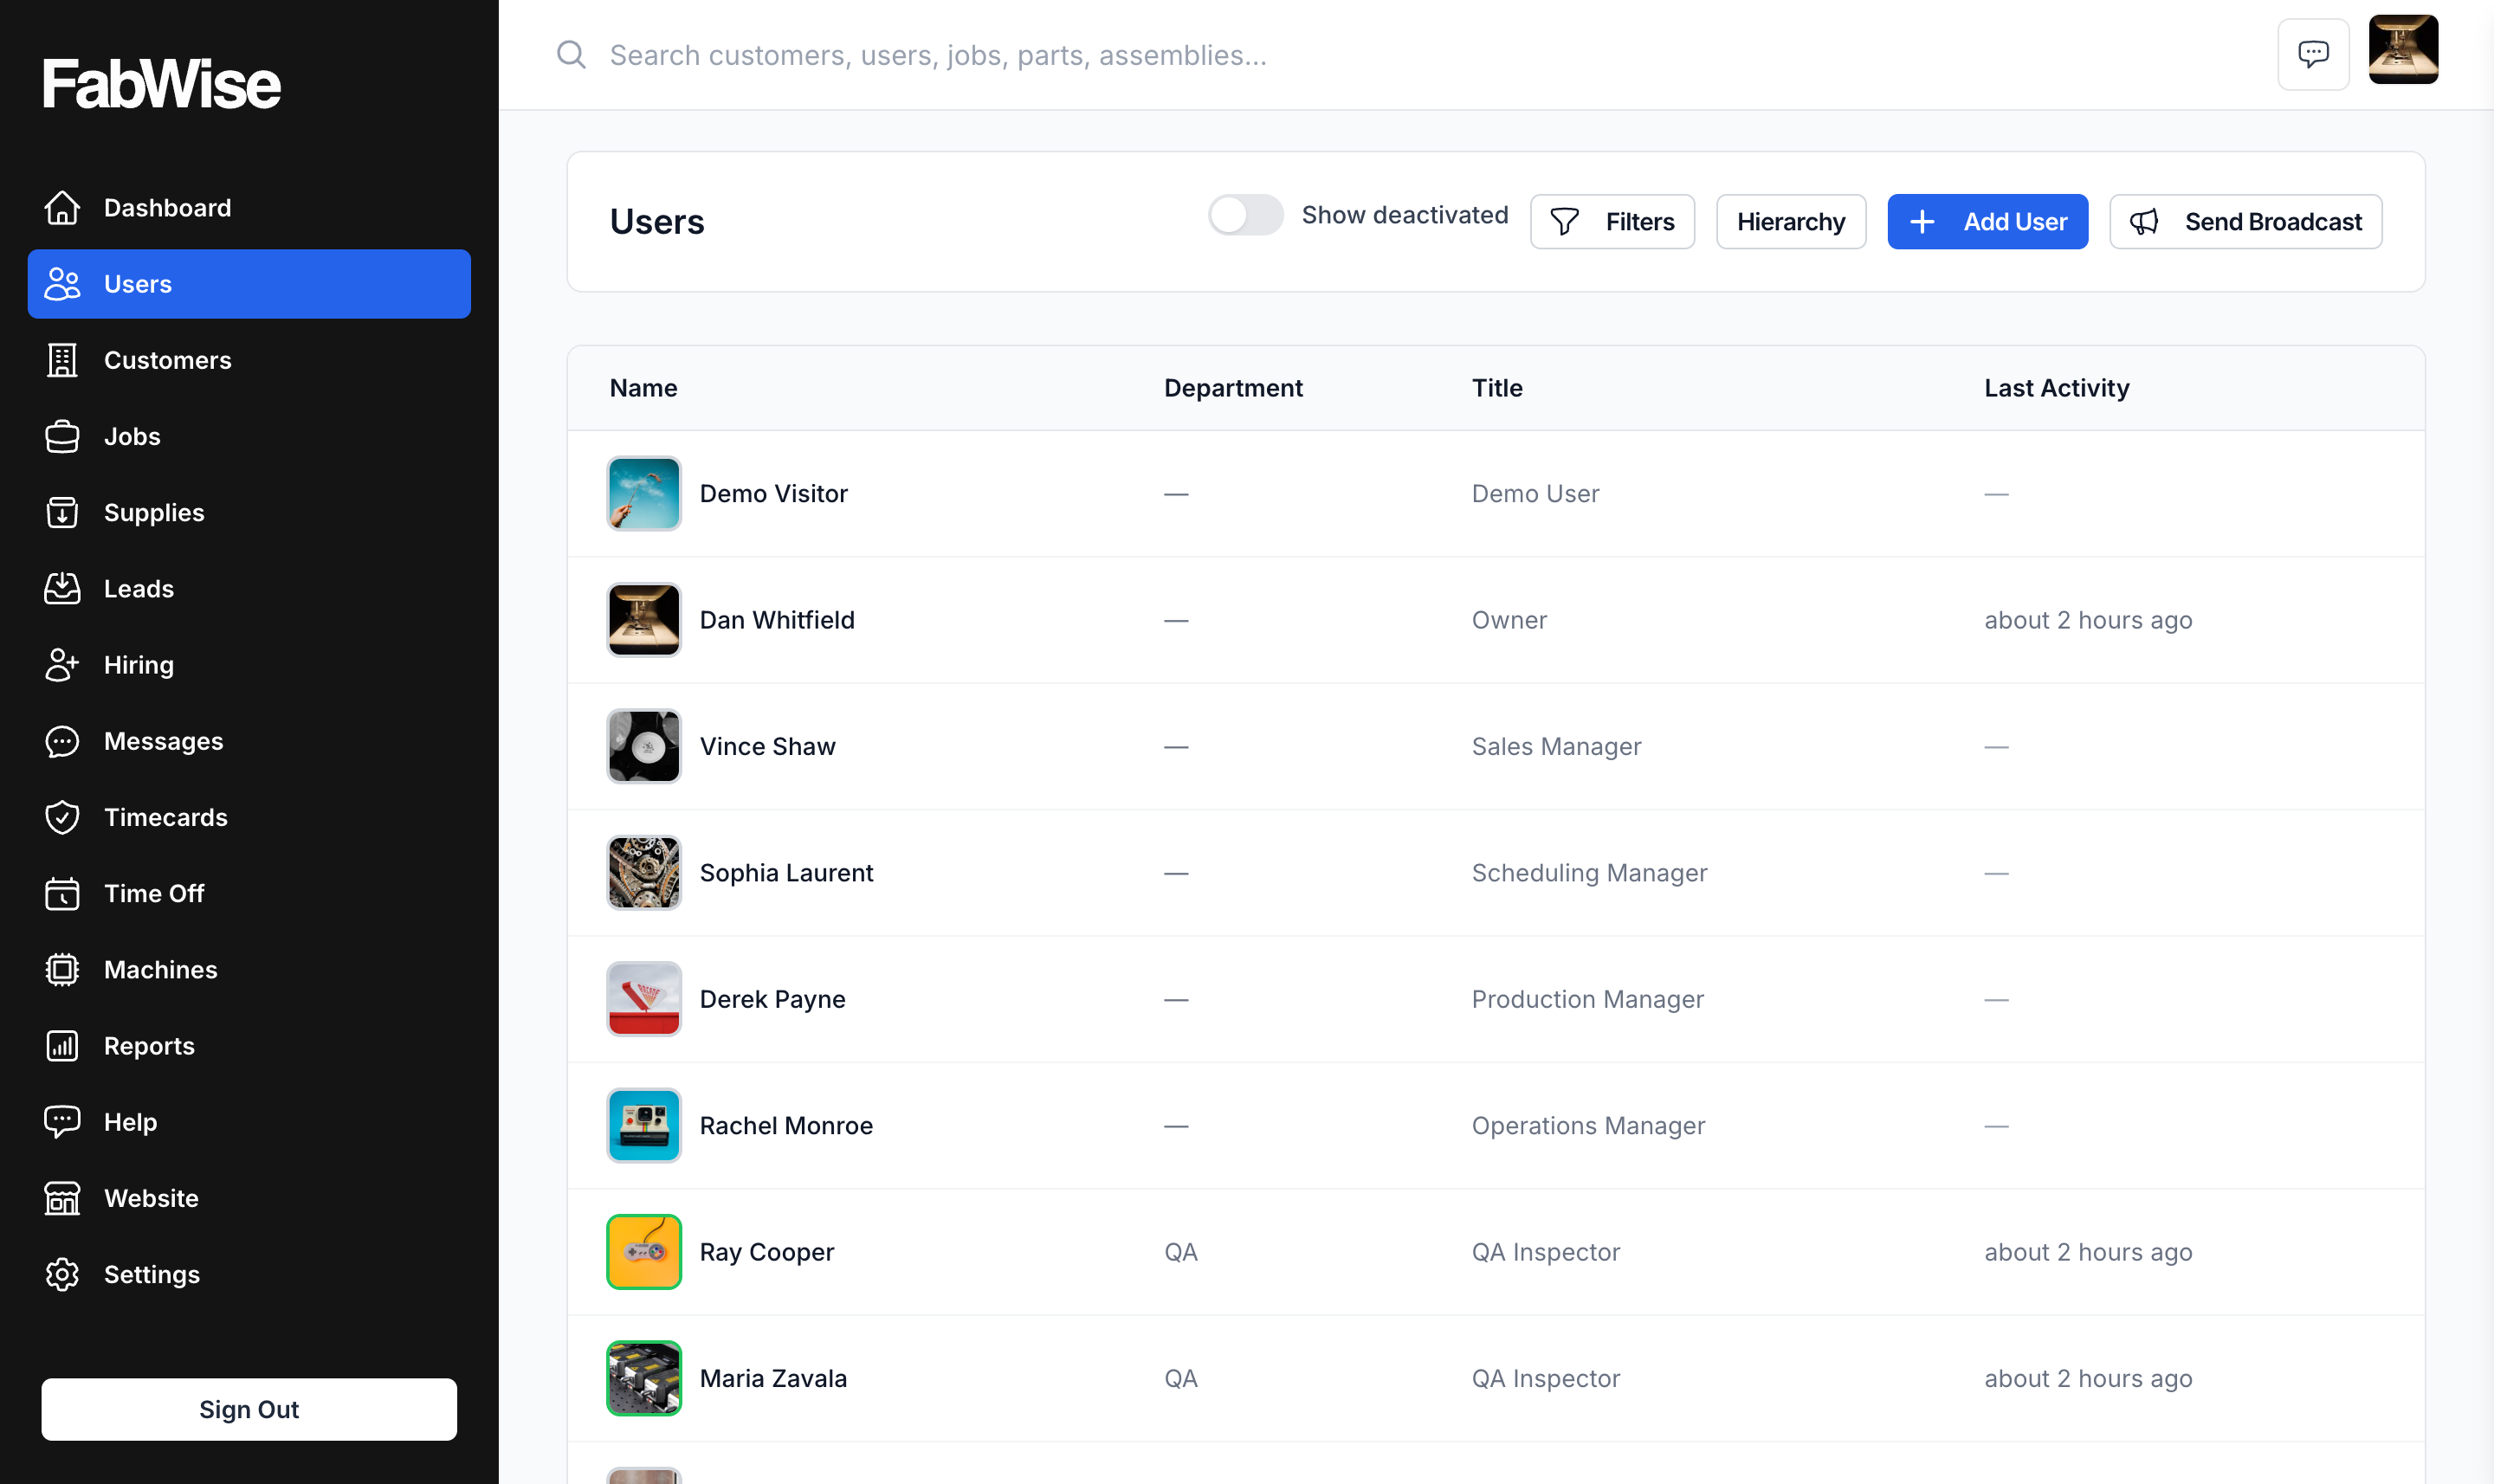Open the Dan Whitfield user name
Screen dimensions: 2494x1484
777,620
